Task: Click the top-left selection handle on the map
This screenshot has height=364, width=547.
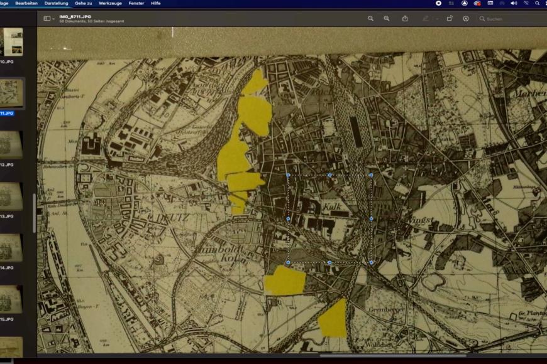Action: click(x=288, y=175)
